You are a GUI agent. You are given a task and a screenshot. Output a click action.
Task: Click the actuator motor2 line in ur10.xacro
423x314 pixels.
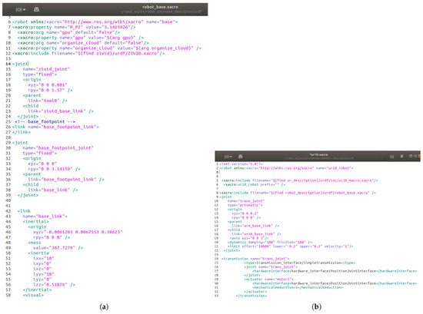pyautogui.click(x=268, y=279)
